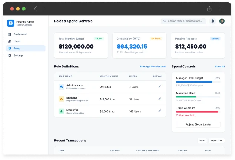Click the VENDOR / PURPOSE column header

click(x=147, y=150)
